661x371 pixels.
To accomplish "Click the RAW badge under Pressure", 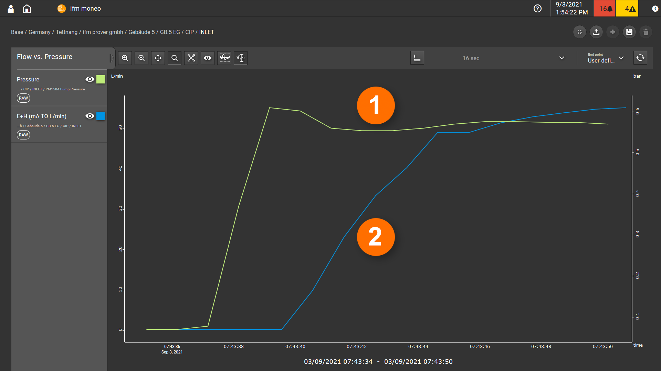I will pyautogui.click(x=23, y=98).
